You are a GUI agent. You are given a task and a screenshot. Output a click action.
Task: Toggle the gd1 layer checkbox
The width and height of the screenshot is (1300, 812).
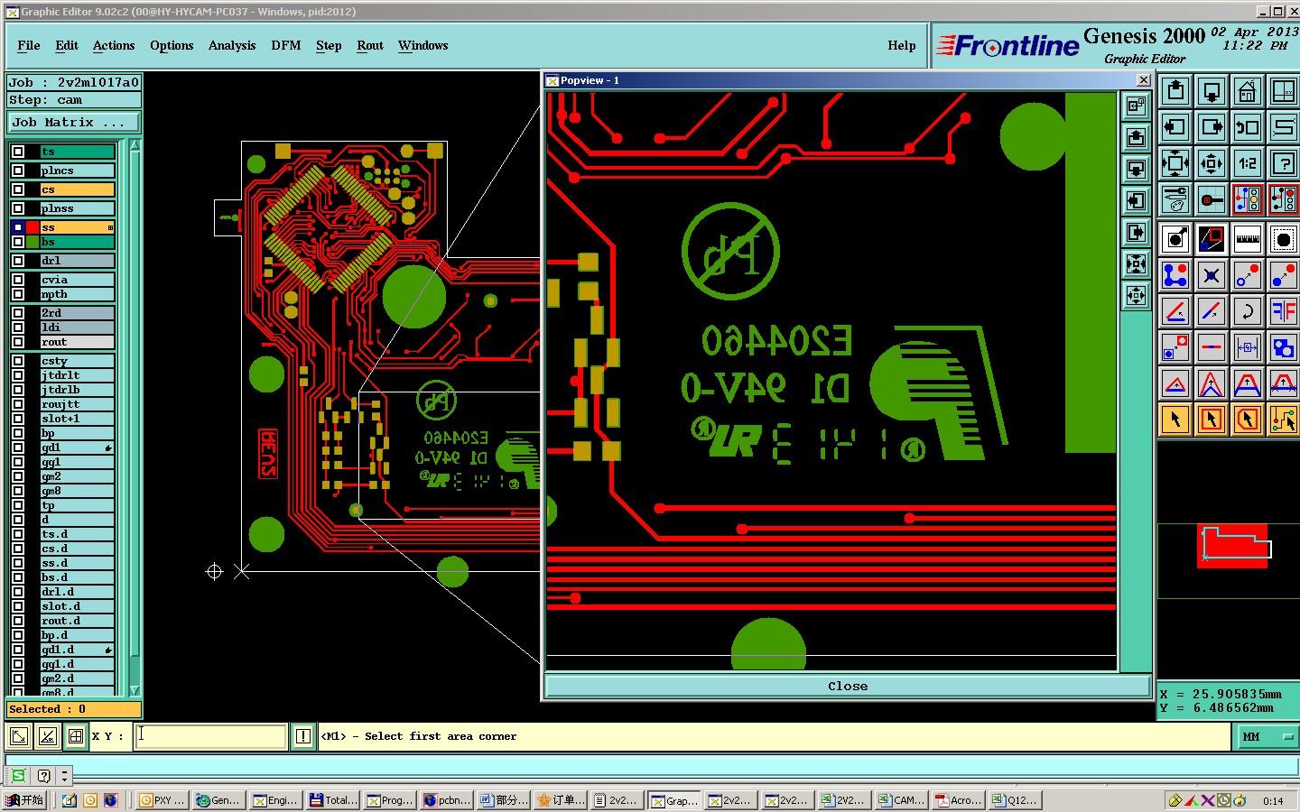click(x=18, y=448)
